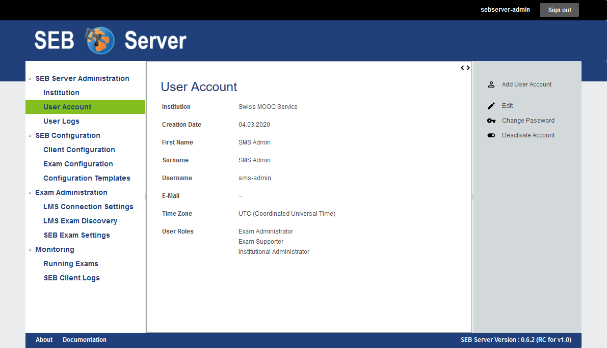Click the Add User Account person icon
The width and height of the screenshot is (607, 348).
[x=491, y=84]
